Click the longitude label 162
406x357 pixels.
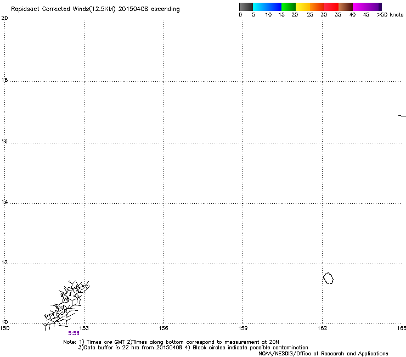pyautogui.click(x=322, y=328)
